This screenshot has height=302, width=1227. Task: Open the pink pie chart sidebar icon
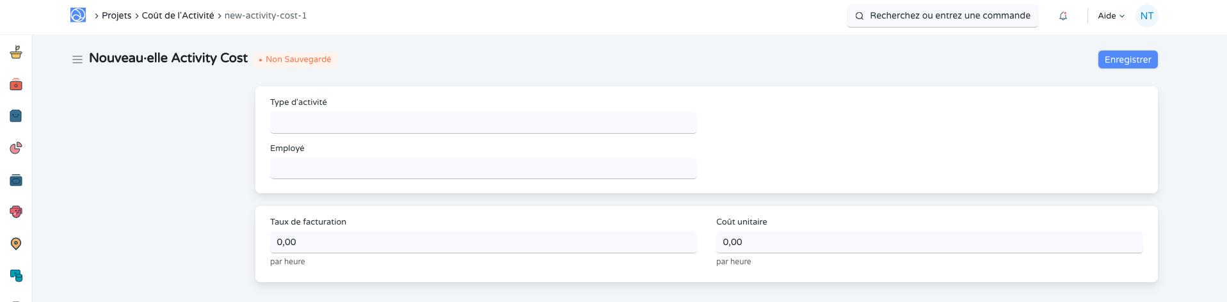click(x=16, y=148)
